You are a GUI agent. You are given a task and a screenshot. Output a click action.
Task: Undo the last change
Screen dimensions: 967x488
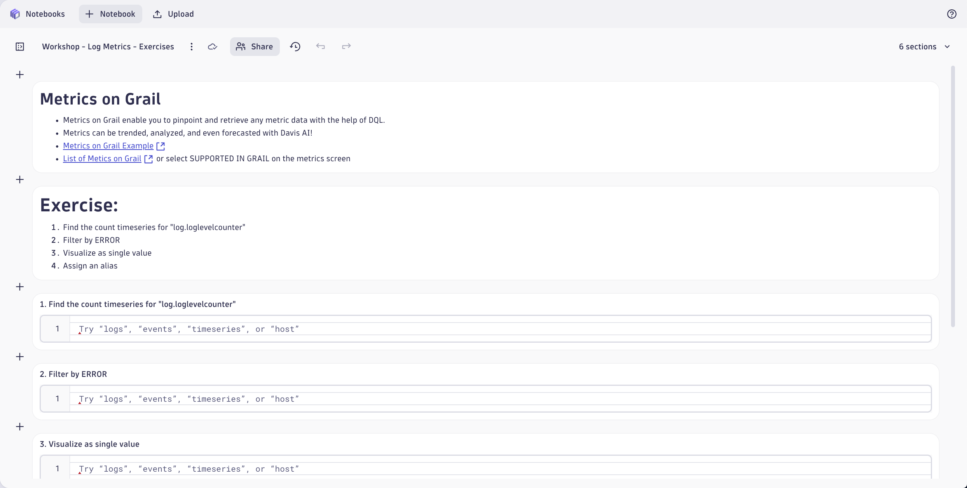pyautogui.click(x=320, y=47)
